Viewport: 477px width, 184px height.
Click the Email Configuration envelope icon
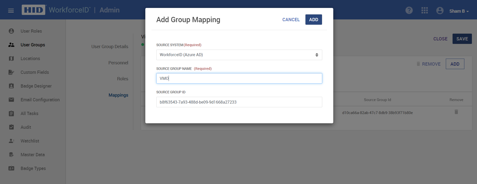click(11, 100)
